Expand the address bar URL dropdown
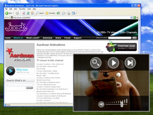This screenshot has width=153, height=115. (131, 18)
